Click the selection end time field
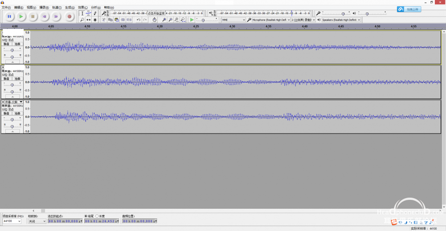Screen dimensions: 446x231 pos(102,221)
